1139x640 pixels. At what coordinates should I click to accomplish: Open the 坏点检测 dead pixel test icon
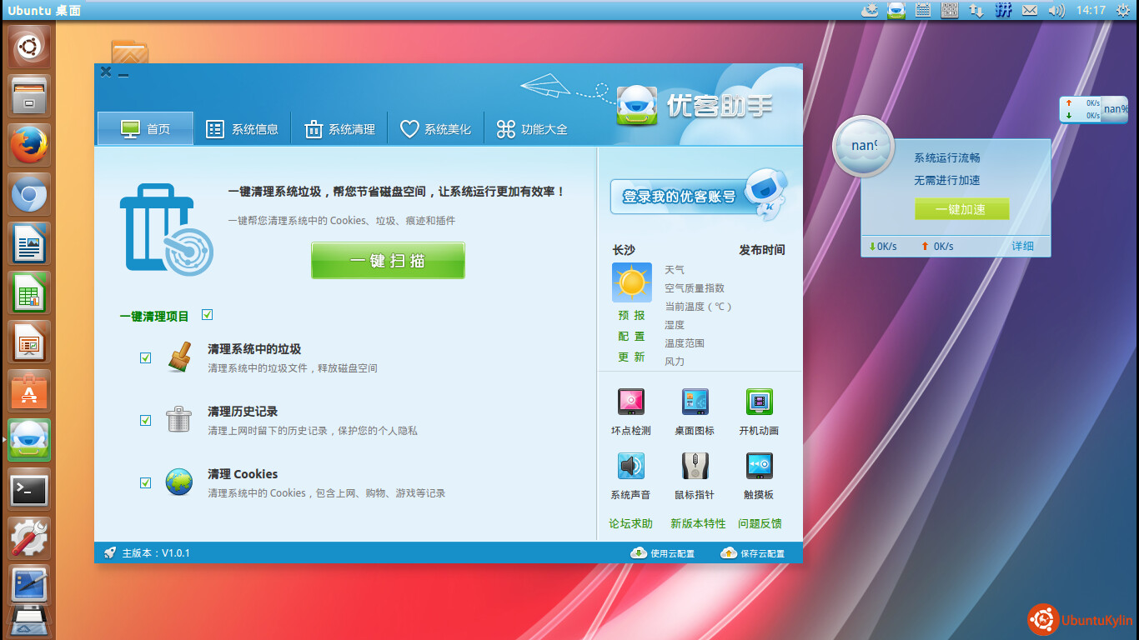630,402
